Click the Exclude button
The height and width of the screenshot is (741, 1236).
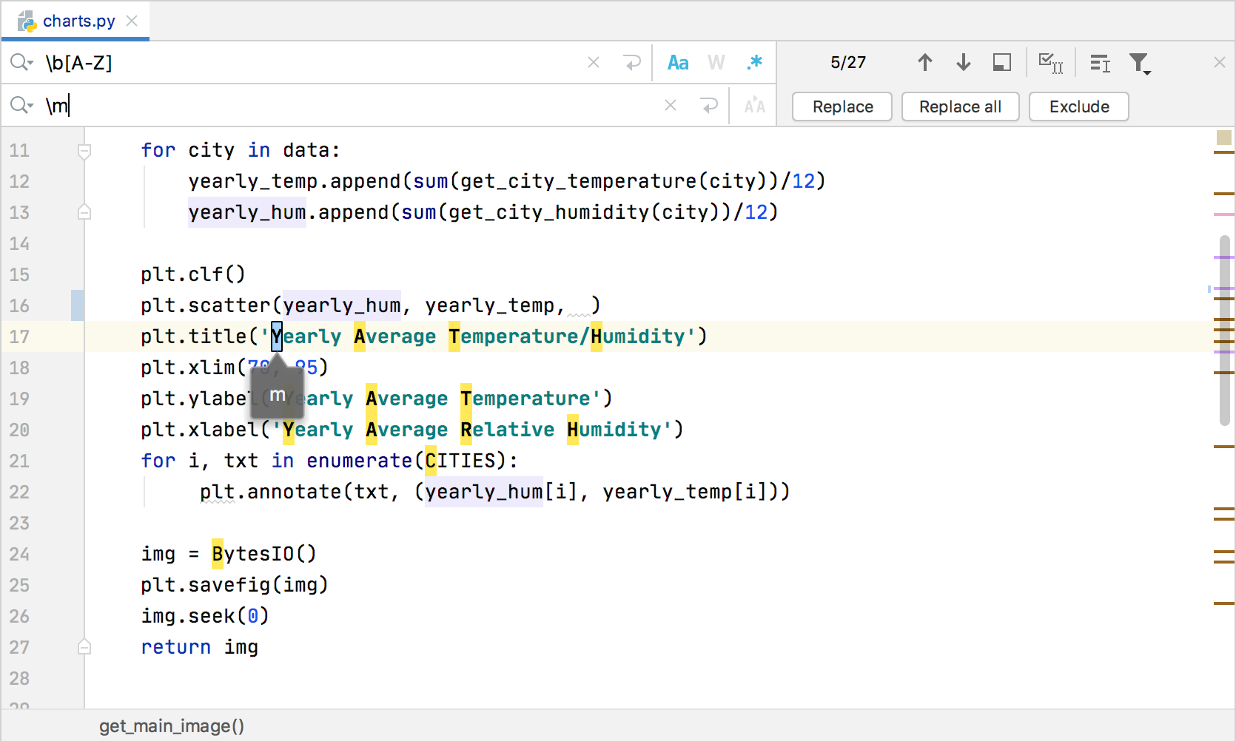[1078, 106]
